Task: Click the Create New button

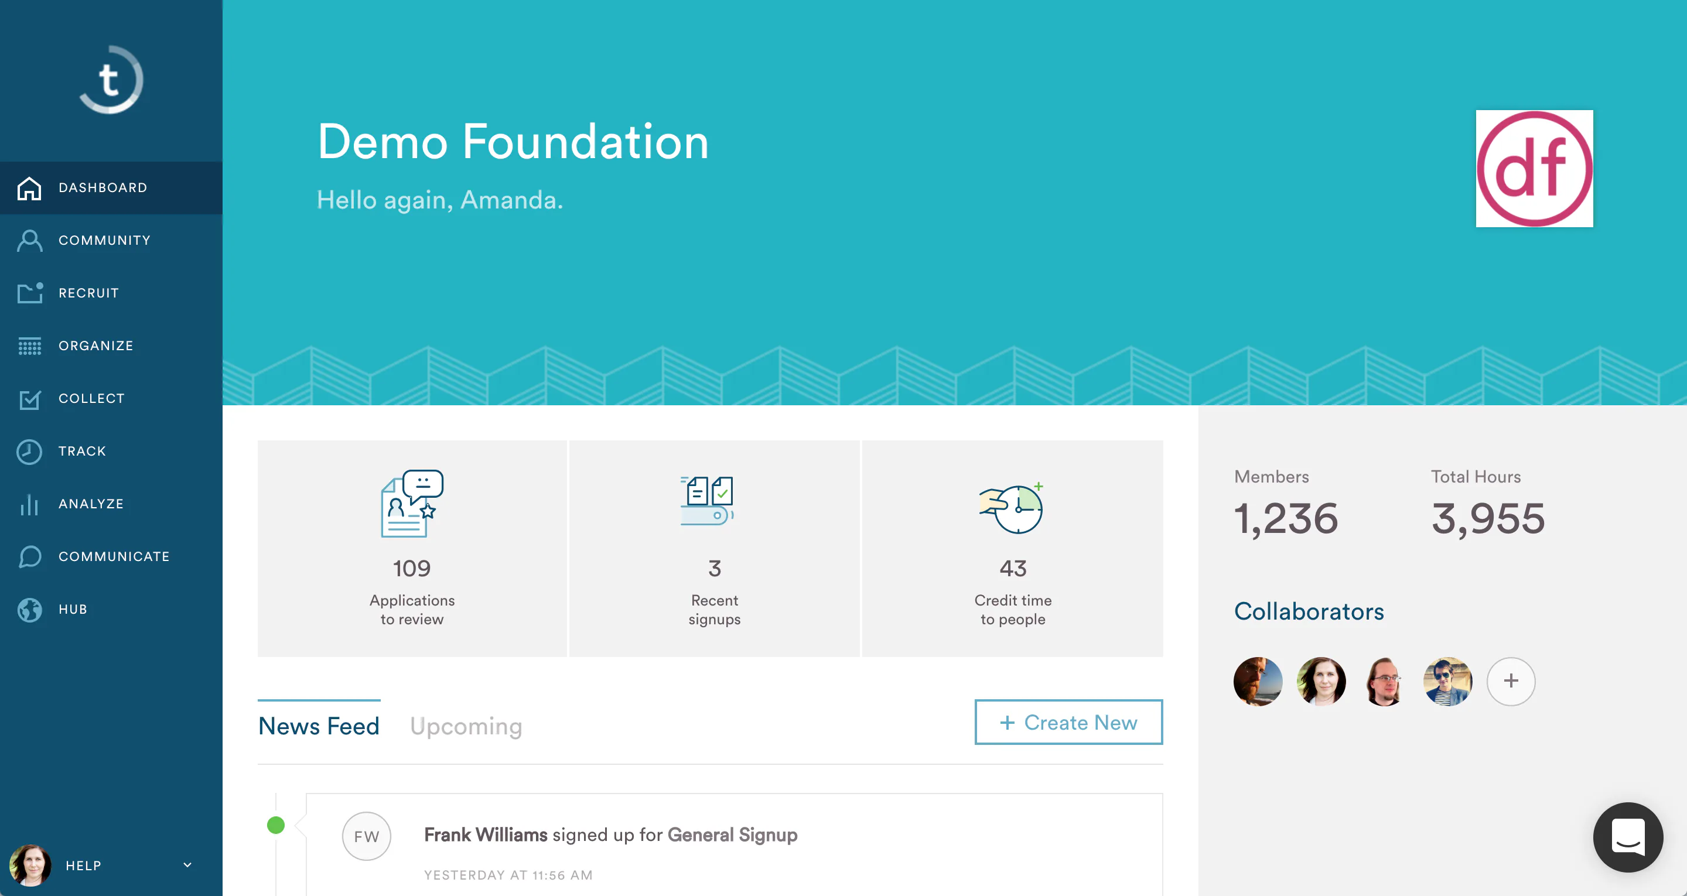Action: [x=1068, y=721]
